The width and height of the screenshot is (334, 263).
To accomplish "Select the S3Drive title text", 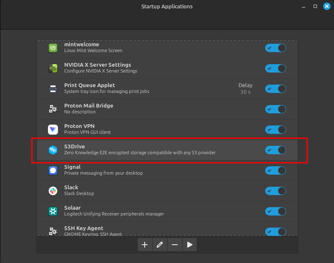I will (x=75, y=147).
